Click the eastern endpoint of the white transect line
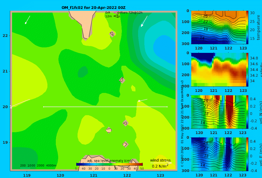The image size is (262, 178). (167, 107)
